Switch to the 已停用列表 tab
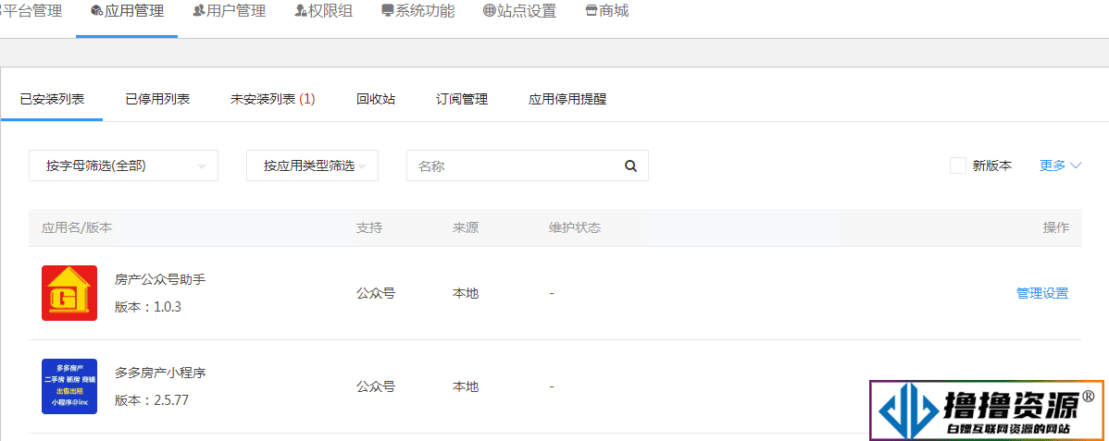Viewport: 1109px width, 441px height. (x=157, y=100)
